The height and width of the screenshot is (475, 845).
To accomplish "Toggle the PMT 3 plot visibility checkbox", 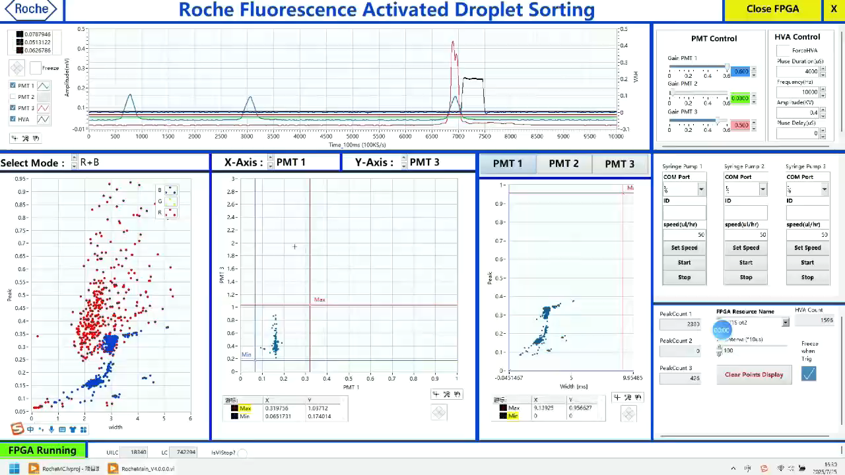I will tap(13, 108).
